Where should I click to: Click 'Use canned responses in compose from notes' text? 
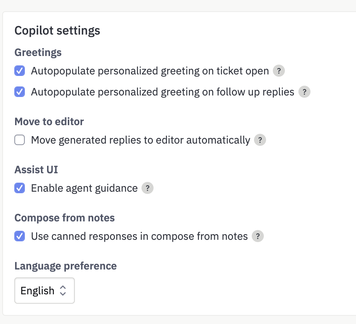[x=139, y=236]
